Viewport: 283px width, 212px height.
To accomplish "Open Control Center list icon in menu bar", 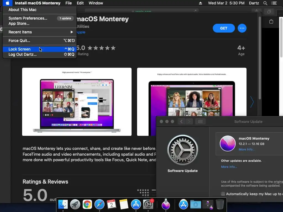I will click(274, 3).
